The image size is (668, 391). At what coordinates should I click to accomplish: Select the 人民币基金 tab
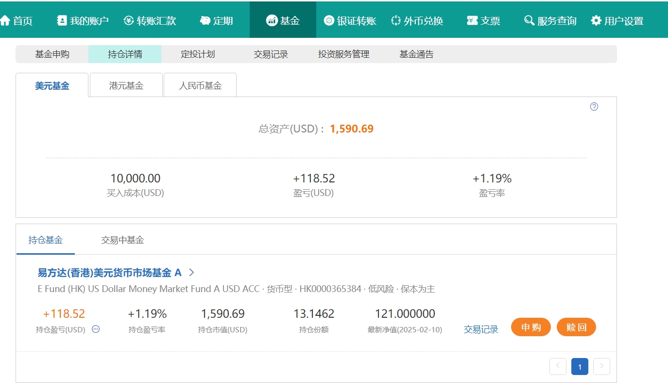(200, 86)
